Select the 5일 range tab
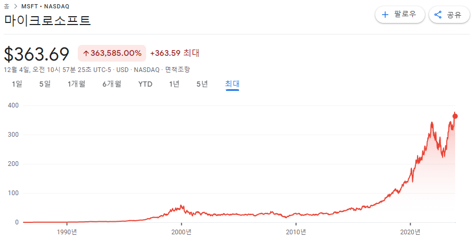This screenshot has height=239, width=476. tap(45, 84)
